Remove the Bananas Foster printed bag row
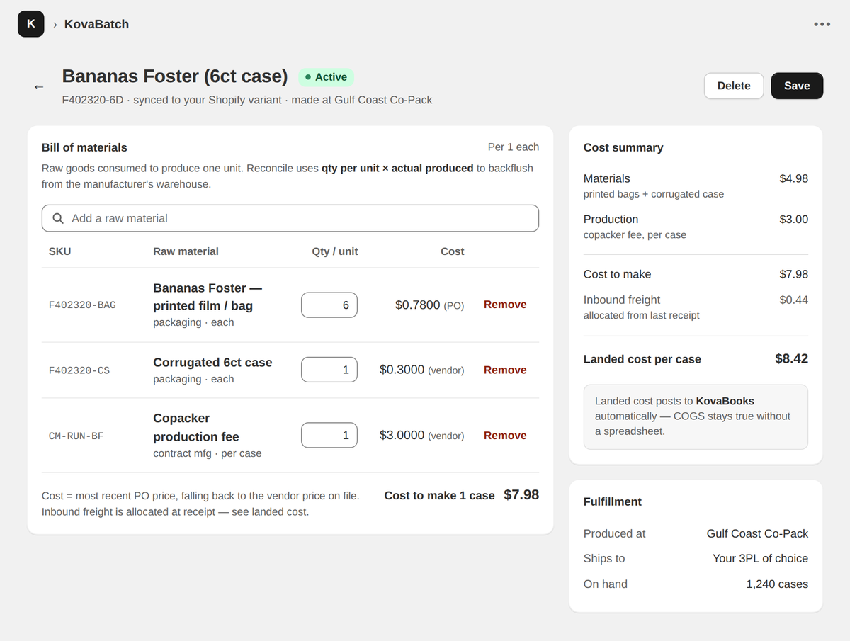This screenshot has width=850, height=641. click(x=505, y=305)
